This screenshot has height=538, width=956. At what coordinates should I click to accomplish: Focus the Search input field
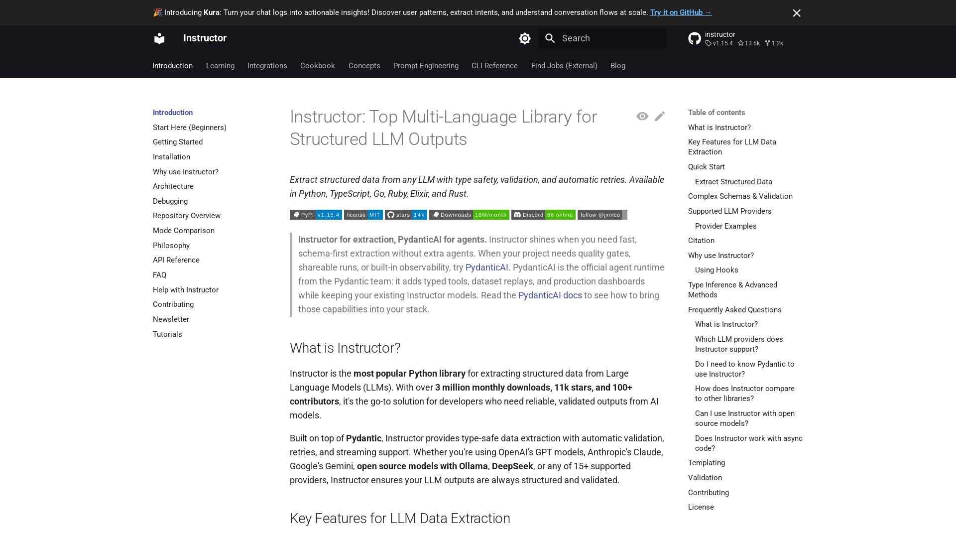coord(602,38)
